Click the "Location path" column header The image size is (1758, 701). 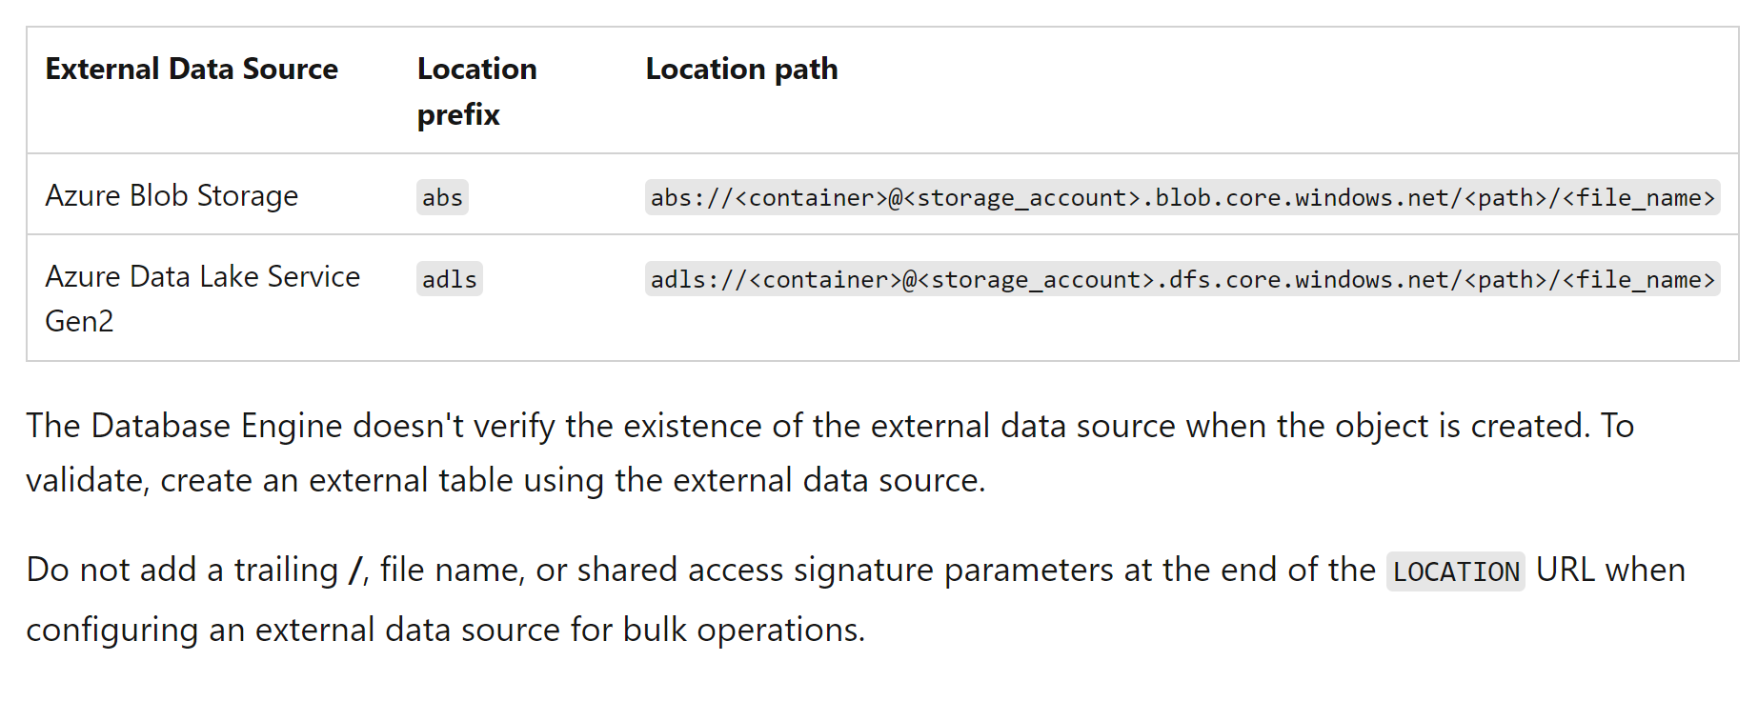[x=741, y=70]
